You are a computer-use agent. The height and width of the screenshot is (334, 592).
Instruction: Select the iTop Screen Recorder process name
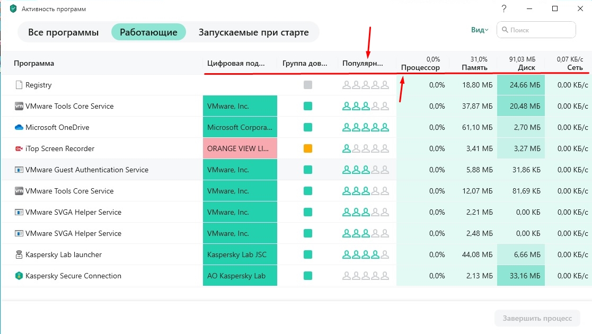coord(60,148)
